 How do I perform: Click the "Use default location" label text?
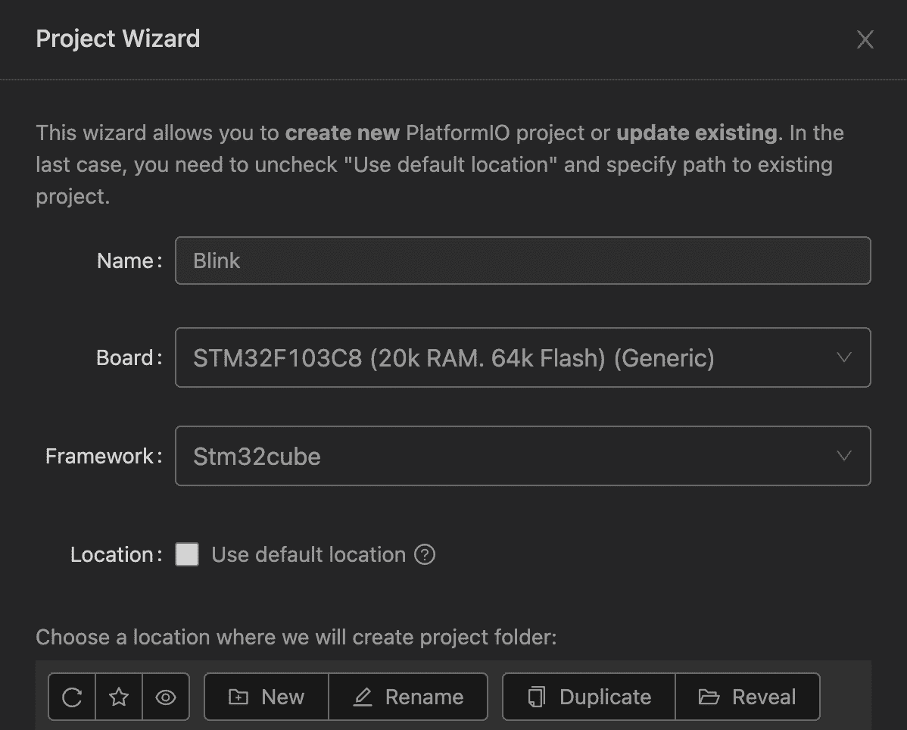tap(308, 555)
